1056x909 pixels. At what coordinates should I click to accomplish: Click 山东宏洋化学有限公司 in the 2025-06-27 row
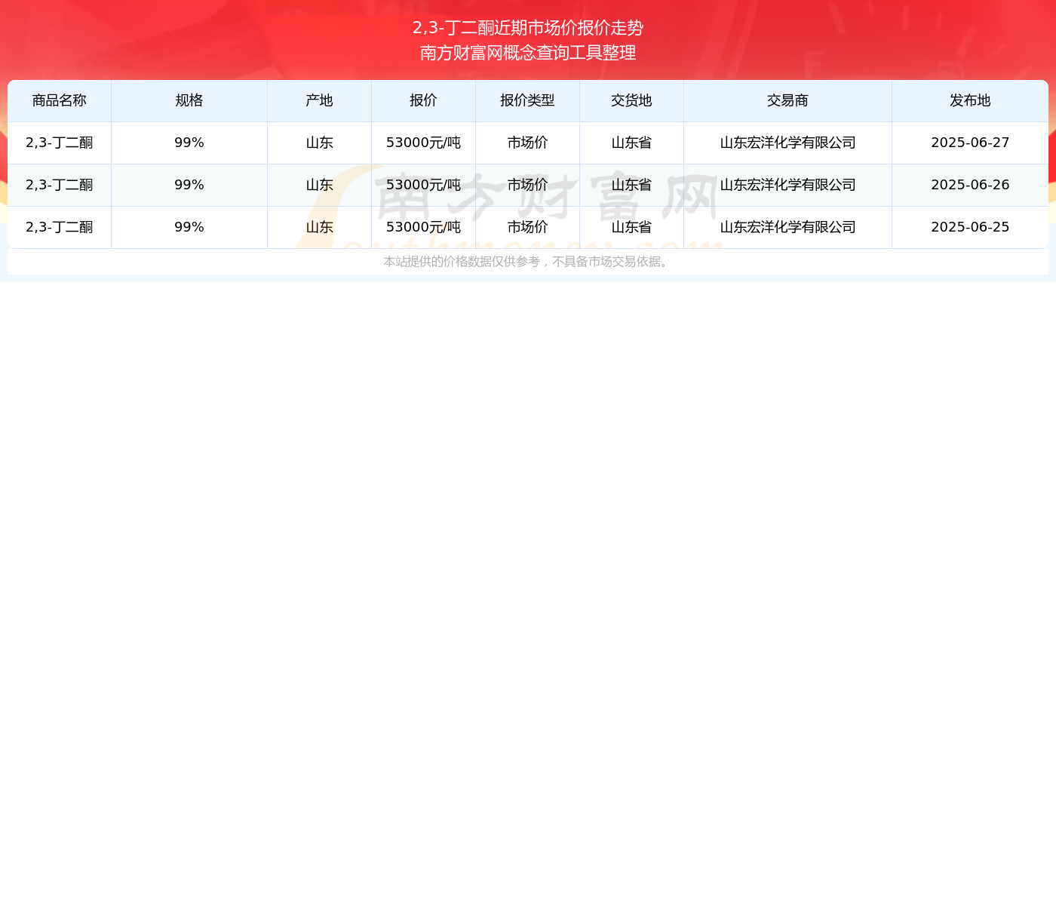click(788, 143)
